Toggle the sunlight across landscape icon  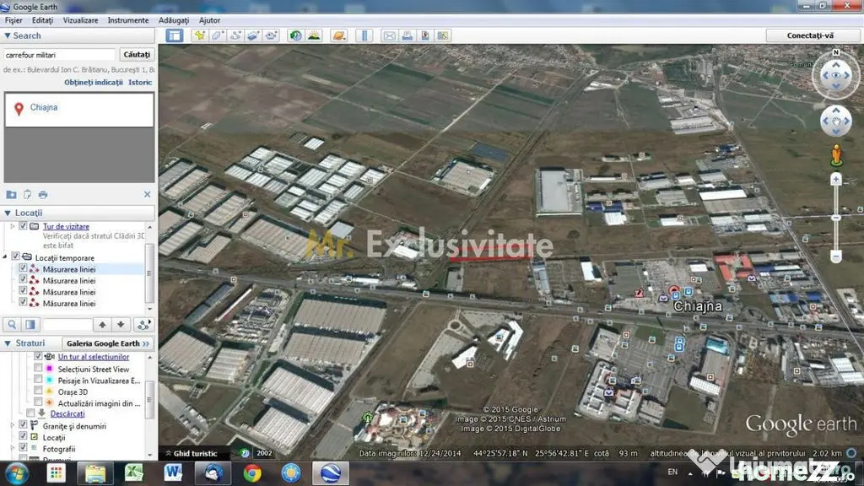pos(314,35)
